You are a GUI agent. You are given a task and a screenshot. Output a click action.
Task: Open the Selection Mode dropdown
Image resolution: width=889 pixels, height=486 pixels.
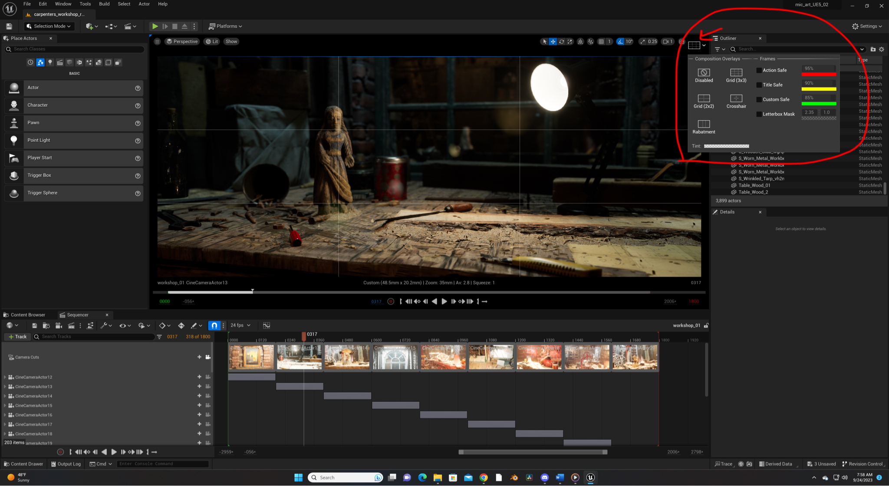point(49,26)
